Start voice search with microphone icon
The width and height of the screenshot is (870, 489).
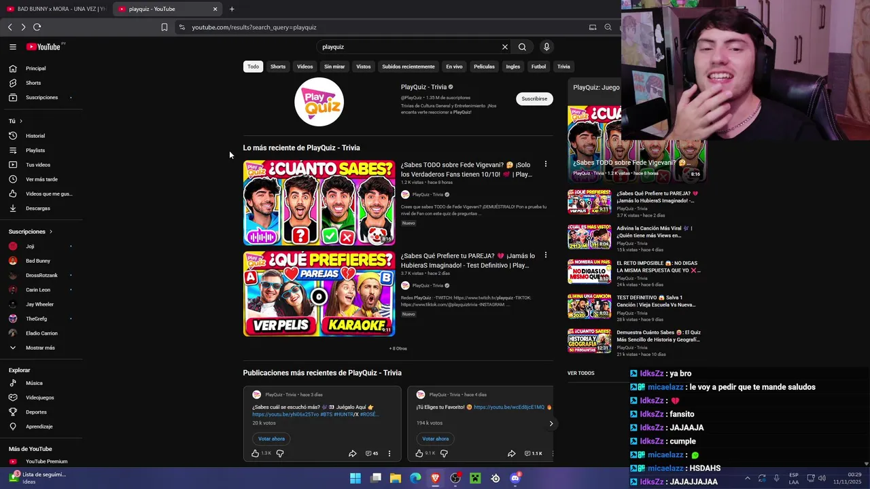[x=546, y=47]
